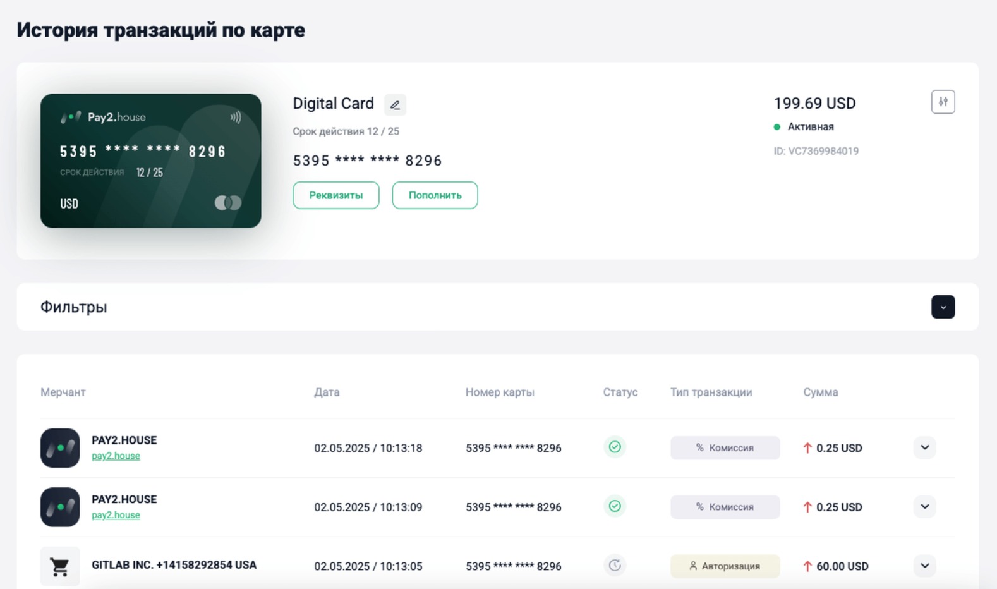997x589 pixels.
Task: Open card settings sliders icon
Action: point(943,102)
